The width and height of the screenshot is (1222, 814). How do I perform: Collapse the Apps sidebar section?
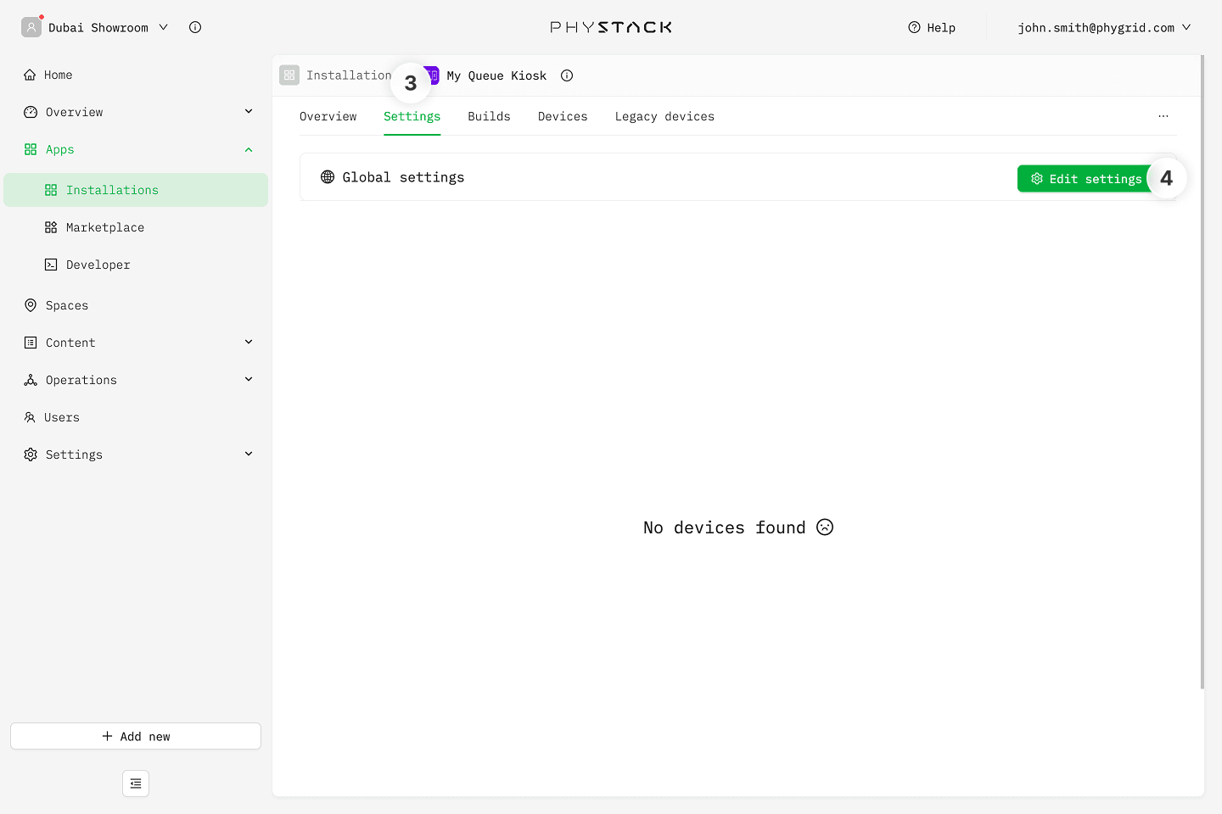(x=249, y=149)
